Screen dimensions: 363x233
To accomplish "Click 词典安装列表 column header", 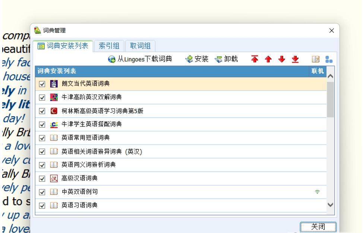I will 172,71.
